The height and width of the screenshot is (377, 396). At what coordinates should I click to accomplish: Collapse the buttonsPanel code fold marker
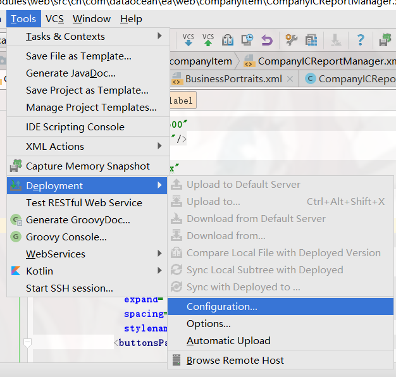27,343
